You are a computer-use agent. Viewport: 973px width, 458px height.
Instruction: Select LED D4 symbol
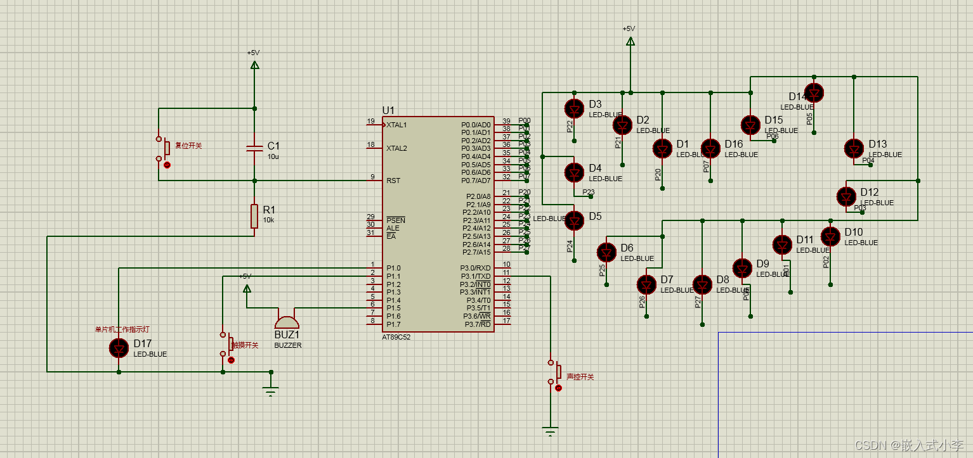(574, 172)
